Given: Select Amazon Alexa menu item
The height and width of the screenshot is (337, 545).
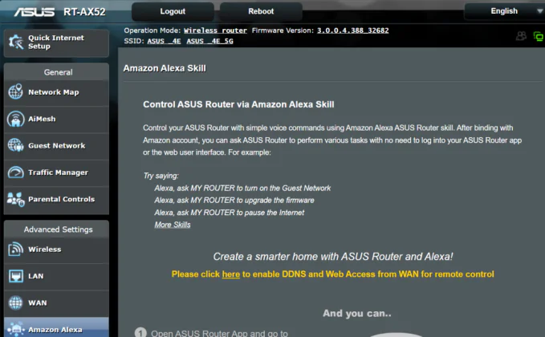Looking at the screenshot, I should tap(56, 327).
